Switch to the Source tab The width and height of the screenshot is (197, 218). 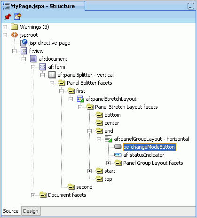pos(11,211)
